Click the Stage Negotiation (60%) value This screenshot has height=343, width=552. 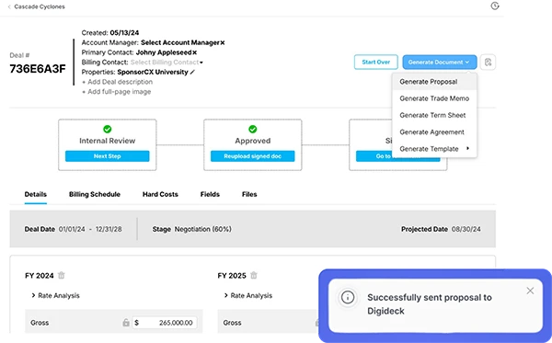pos(203,229)
